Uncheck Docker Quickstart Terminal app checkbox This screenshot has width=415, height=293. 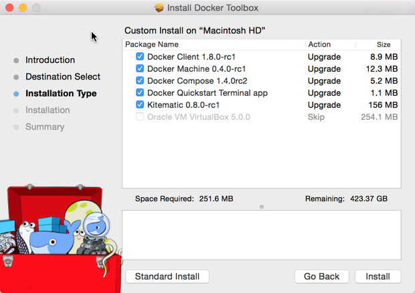coord(140,93)
